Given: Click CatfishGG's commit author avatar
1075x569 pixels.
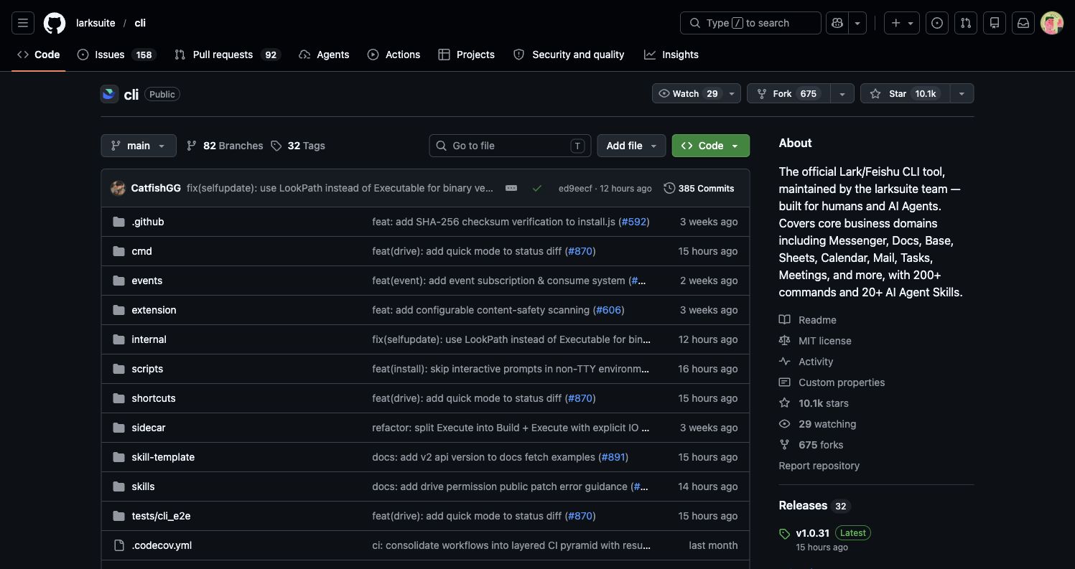Looking at the screenshot, I should (x=118, y=188).
